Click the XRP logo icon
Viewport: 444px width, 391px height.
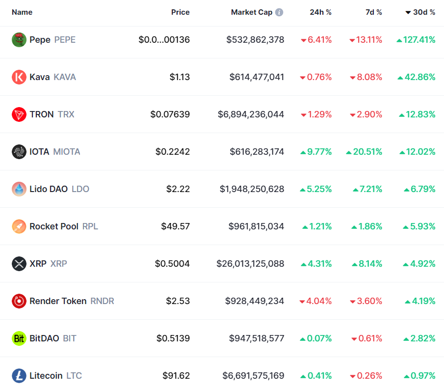coord(19,264)
